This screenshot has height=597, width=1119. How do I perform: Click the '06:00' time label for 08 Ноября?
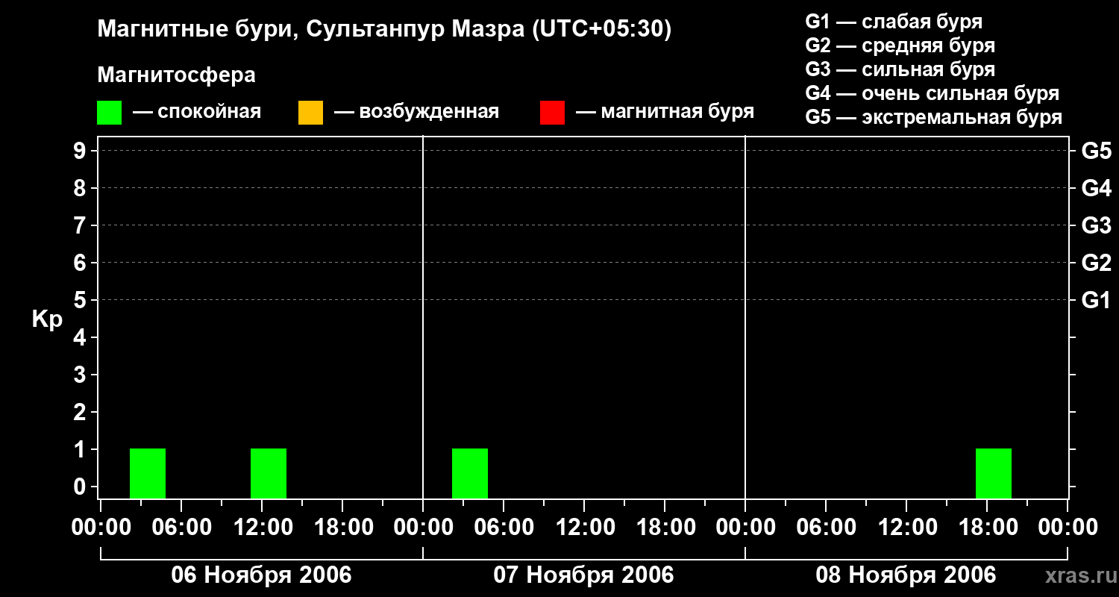[x=826, y=528]
